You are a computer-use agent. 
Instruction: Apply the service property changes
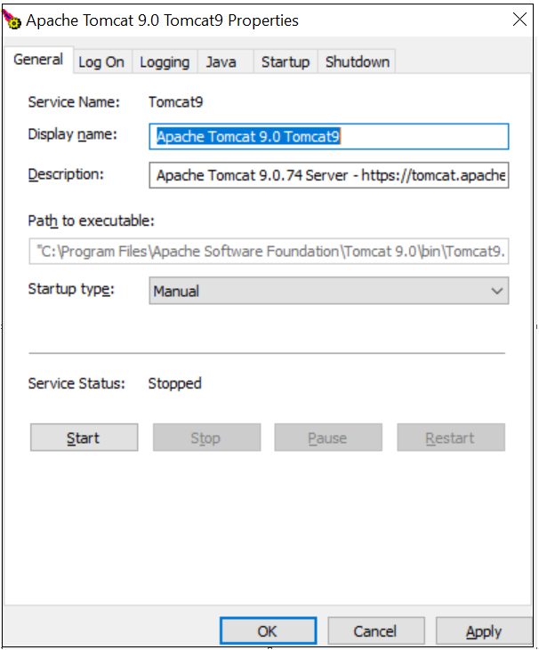tap(484, 631)
